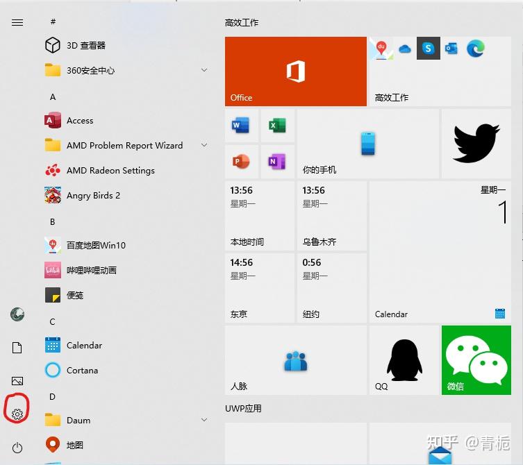Open Settings gear icon in sidebar
Image resolution: width=523 pixels, height=465 pixels.
coord(17,414)
